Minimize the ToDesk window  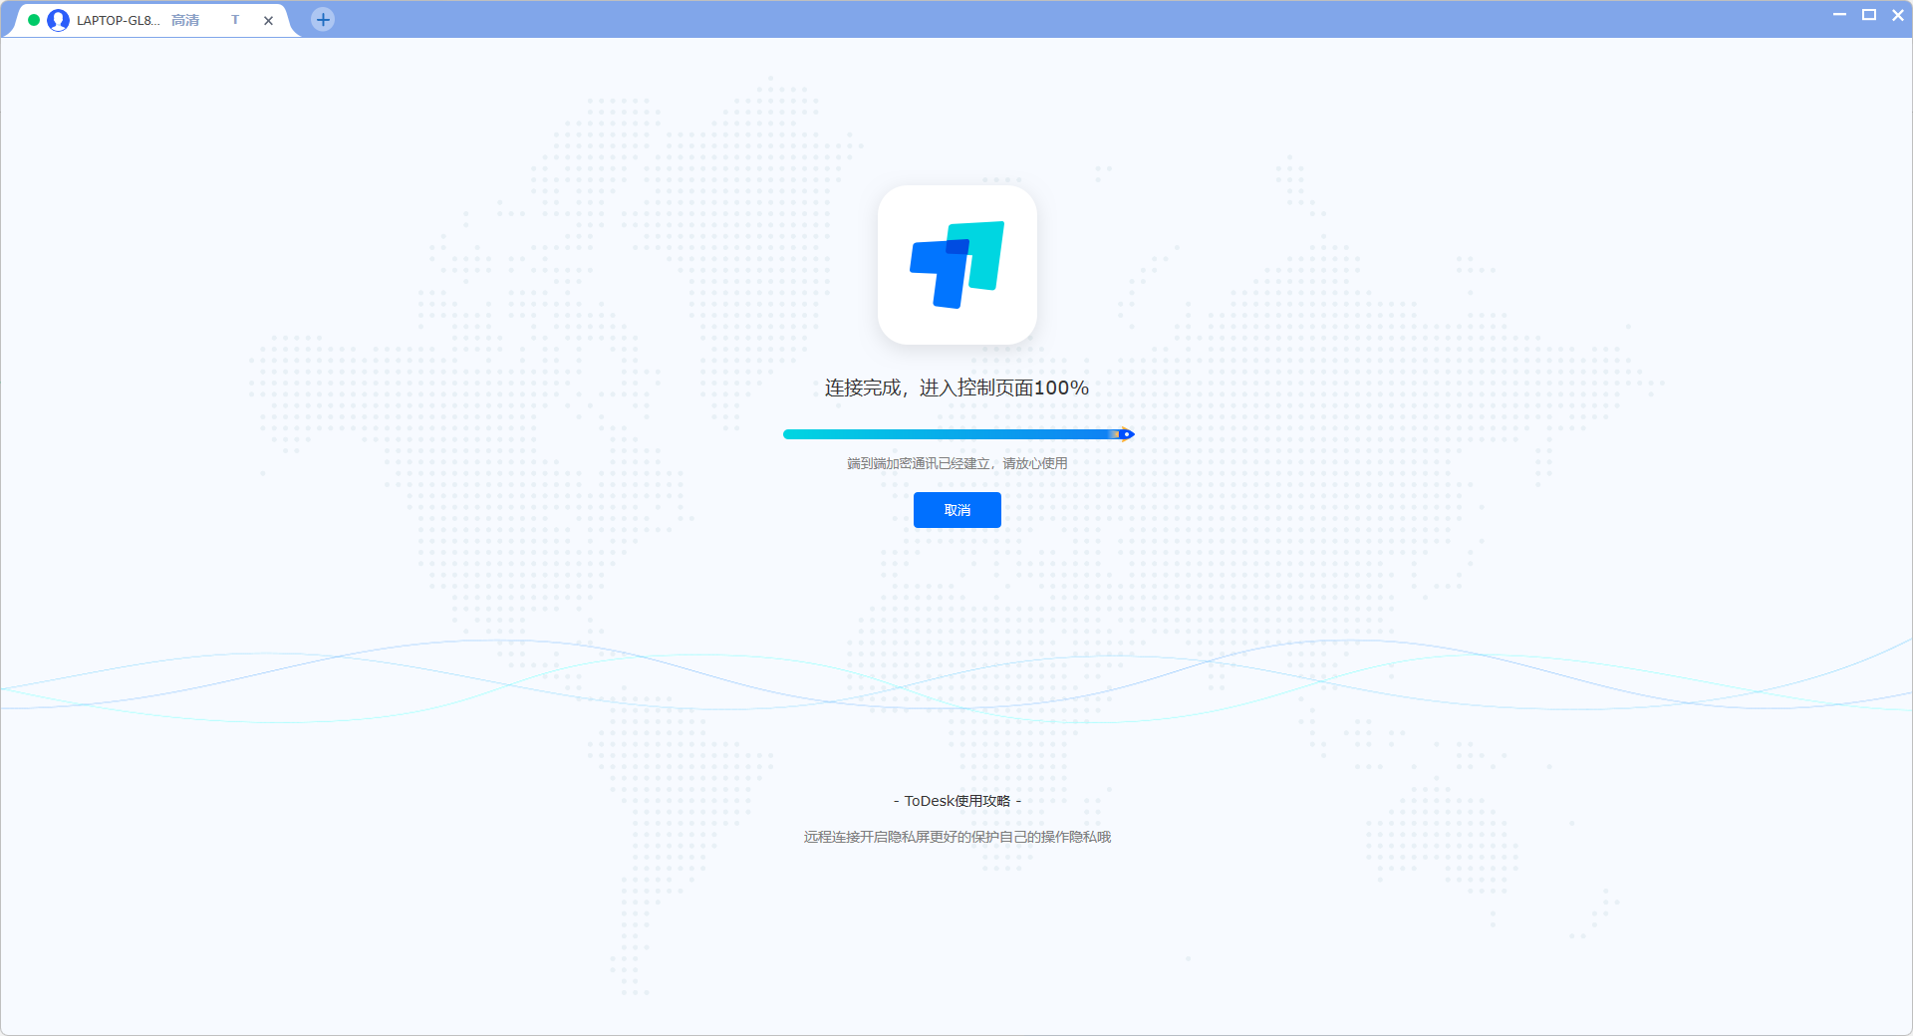(x=1839, y=15)
